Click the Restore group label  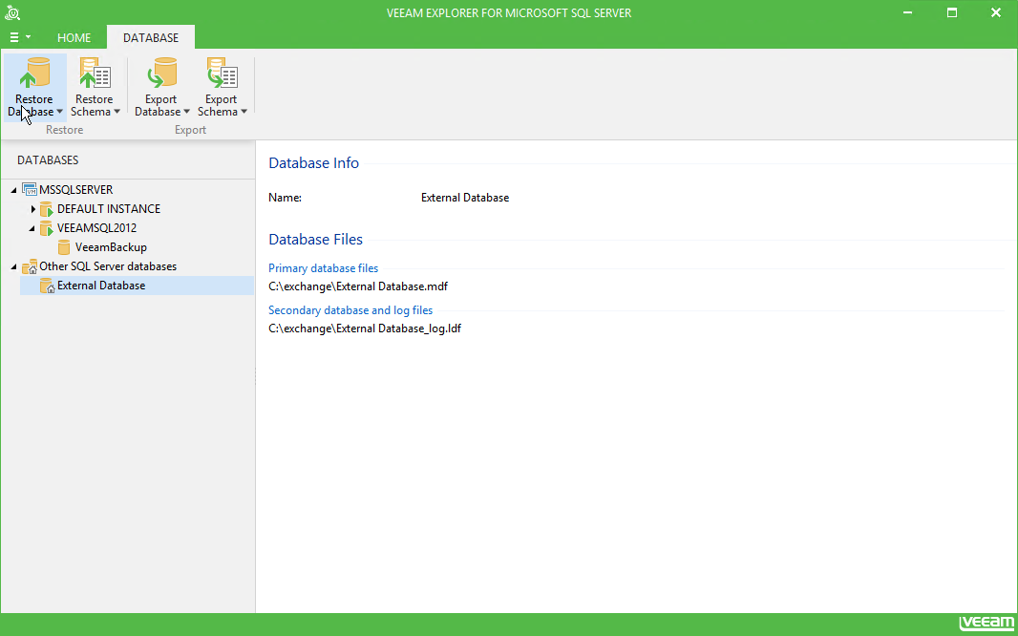click(64, 130)
